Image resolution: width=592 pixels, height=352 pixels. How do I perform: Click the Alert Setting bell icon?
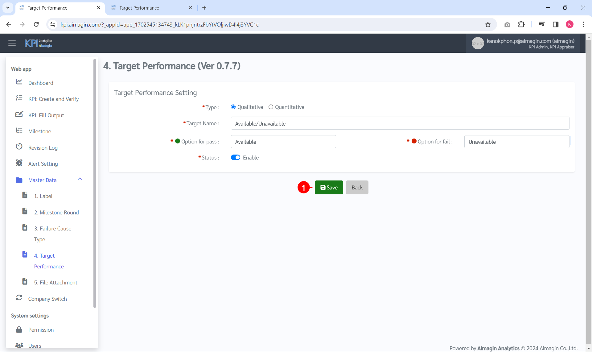[19, 163]
